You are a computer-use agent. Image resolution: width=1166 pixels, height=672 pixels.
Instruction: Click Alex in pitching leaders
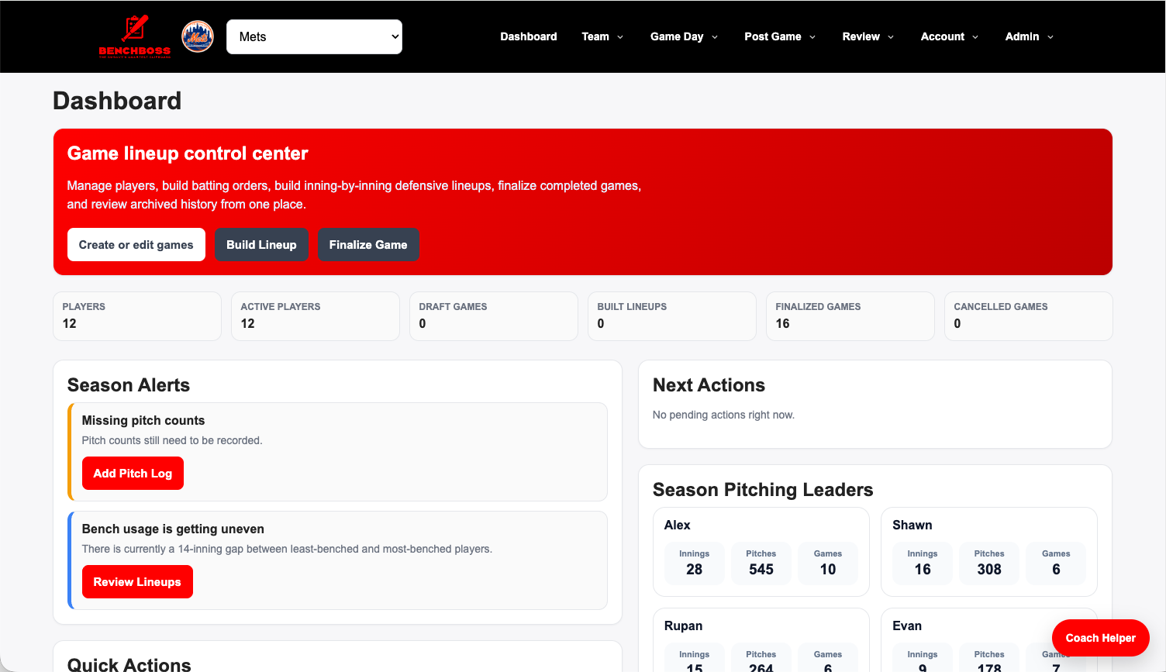677,525
